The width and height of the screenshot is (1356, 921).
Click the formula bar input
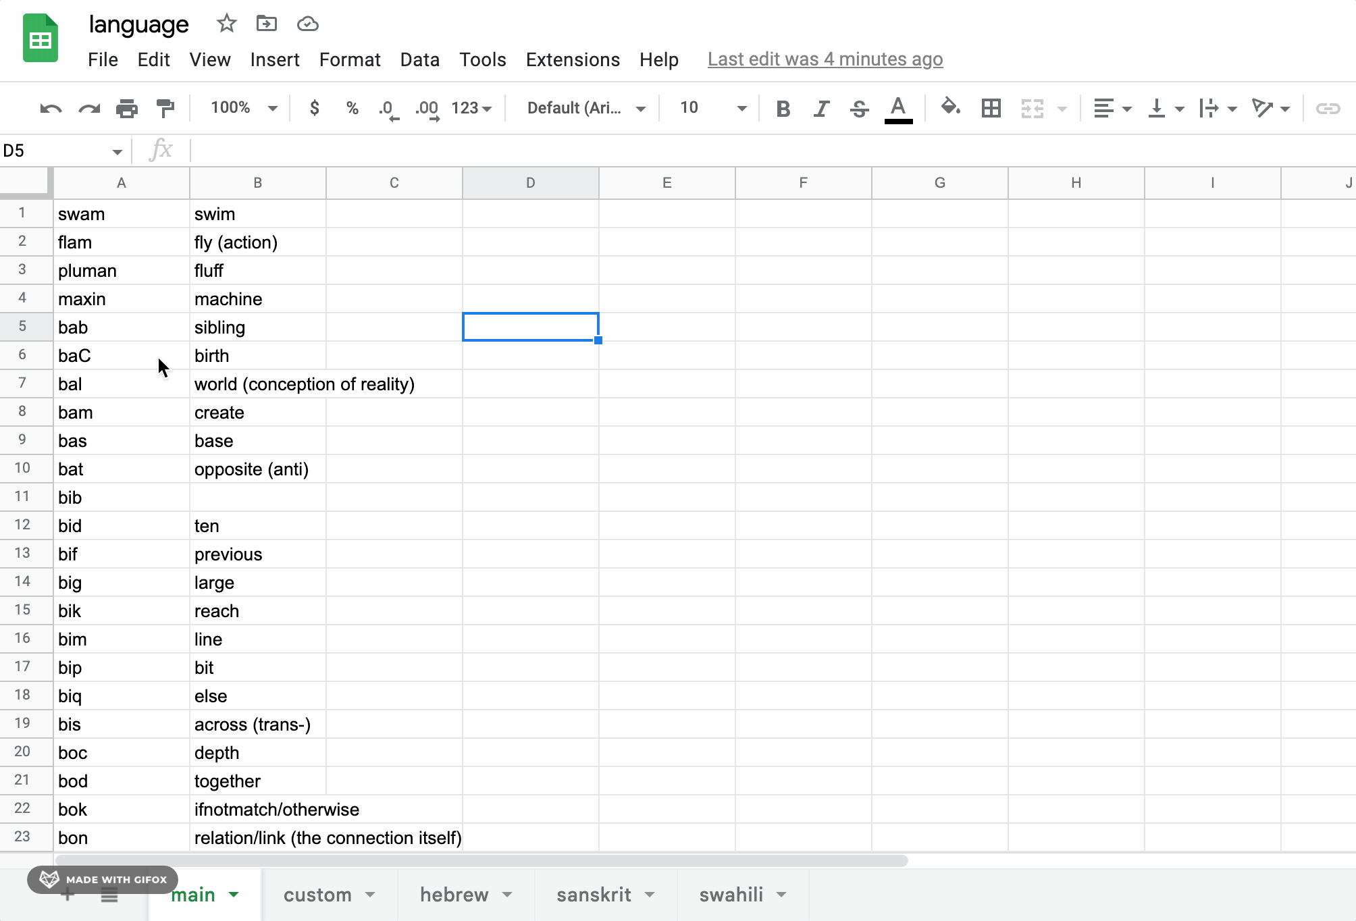pyautogui.click(x=473, y=150)
